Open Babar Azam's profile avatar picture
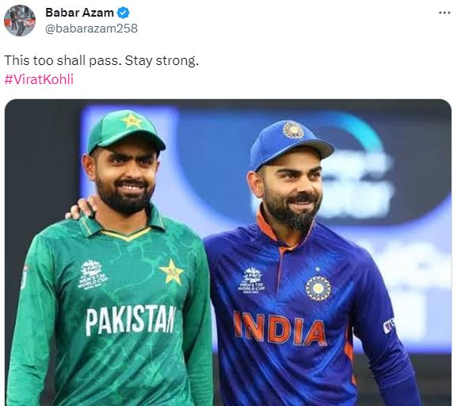The image size is (457, 406). tap(20, 21)
